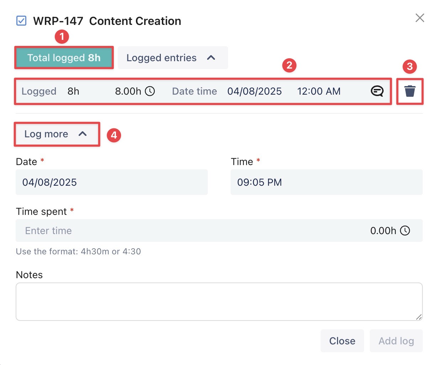437x365 pixels.
Task: Close the dialog with the X icon
Action: click(x=420, y=18)
